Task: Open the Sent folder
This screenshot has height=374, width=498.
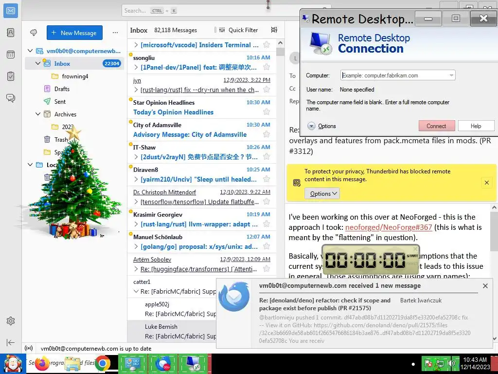Action: [x=74, y=101]
